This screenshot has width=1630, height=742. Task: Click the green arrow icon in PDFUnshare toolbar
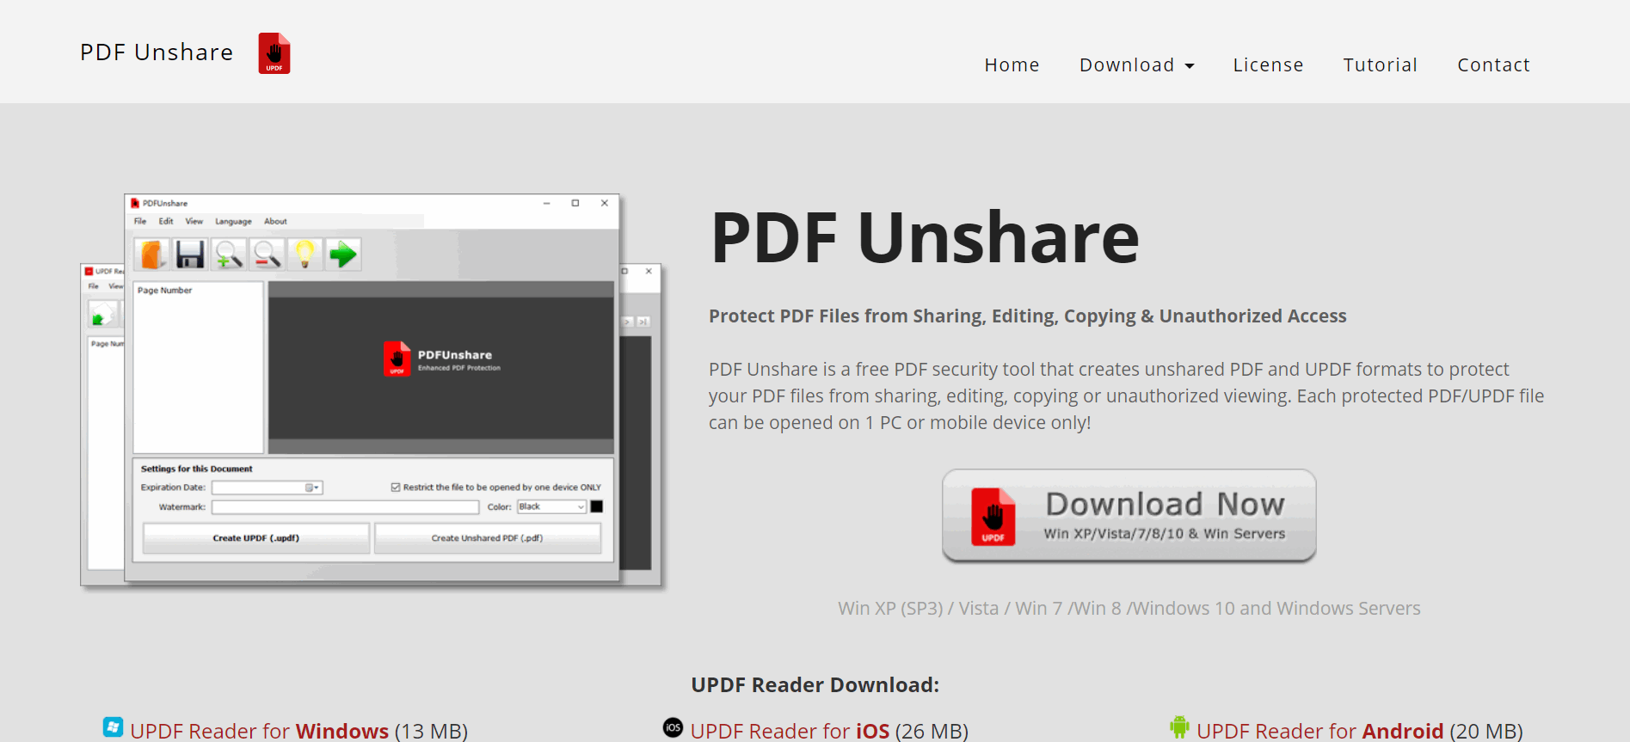coord(343,254)
